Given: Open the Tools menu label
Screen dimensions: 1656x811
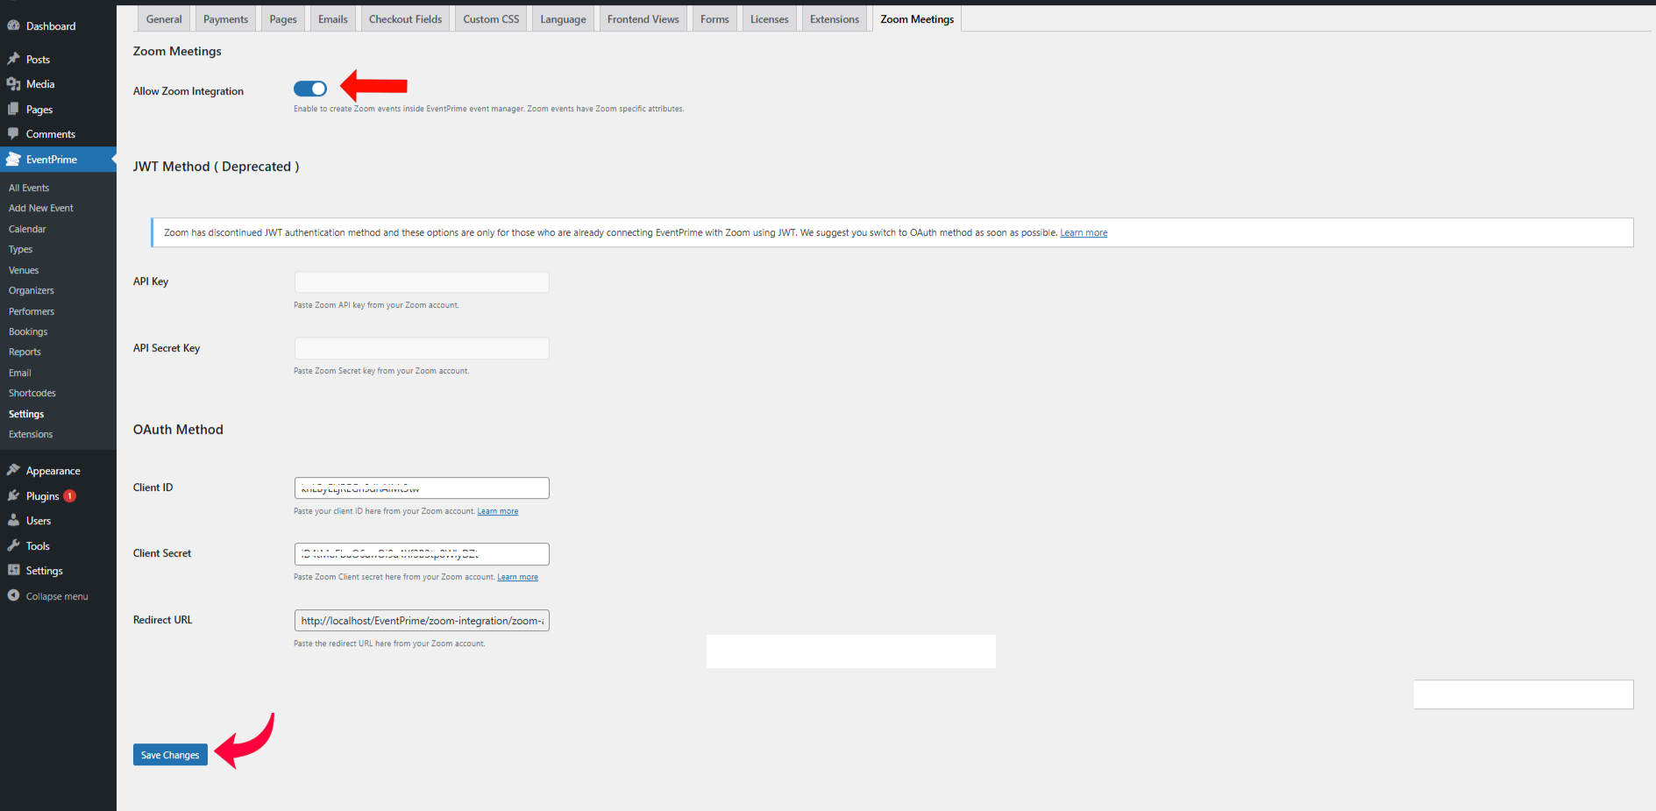Looking at the screenshot, I should click(x=38, y=546).
